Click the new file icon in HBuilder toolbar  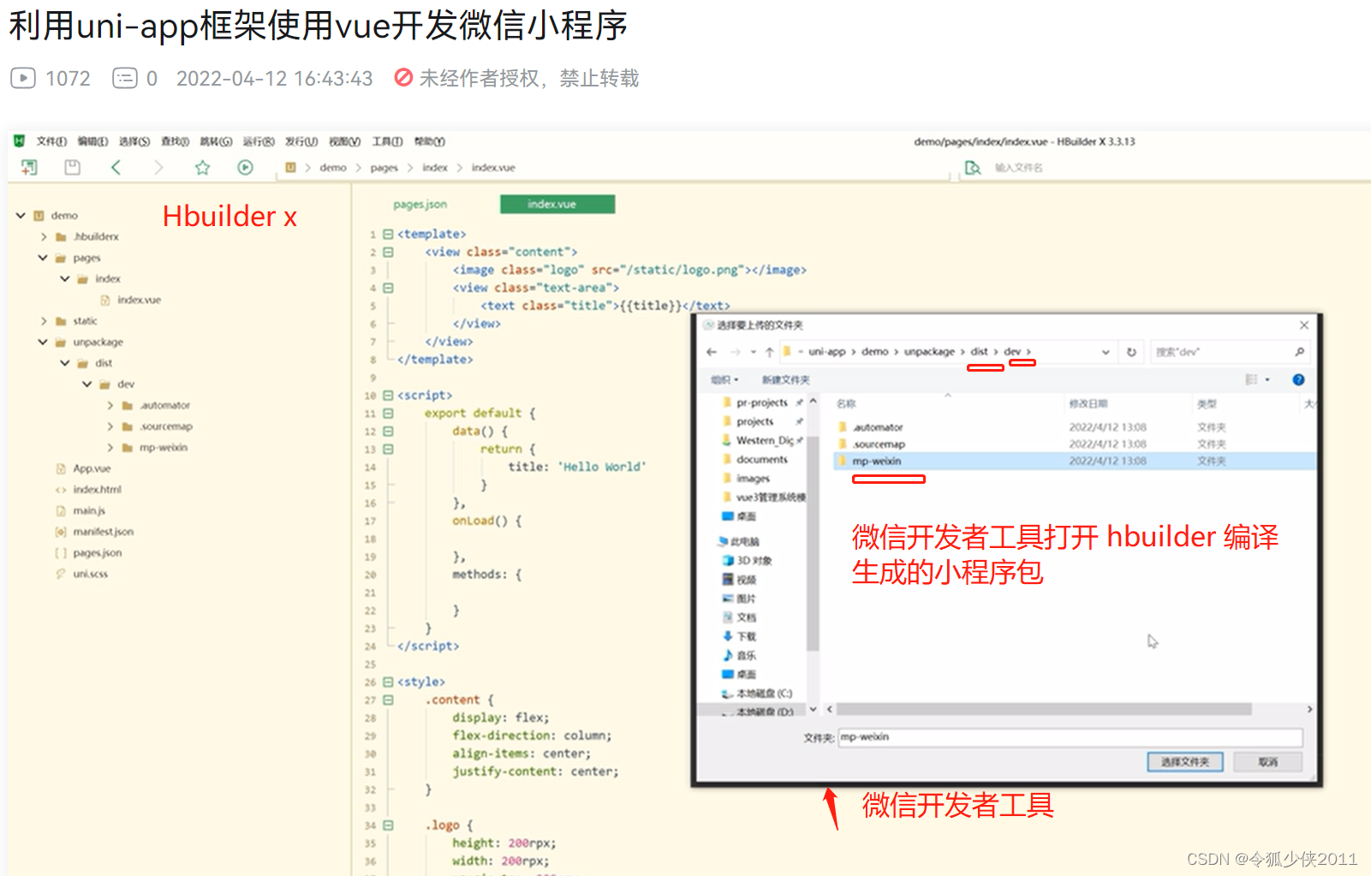(x=29, y=167)
